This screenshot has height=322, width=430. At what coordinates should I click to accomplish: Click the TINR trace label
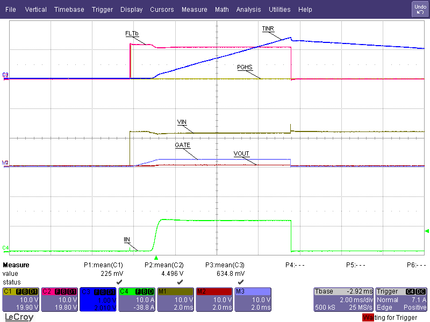268,28
